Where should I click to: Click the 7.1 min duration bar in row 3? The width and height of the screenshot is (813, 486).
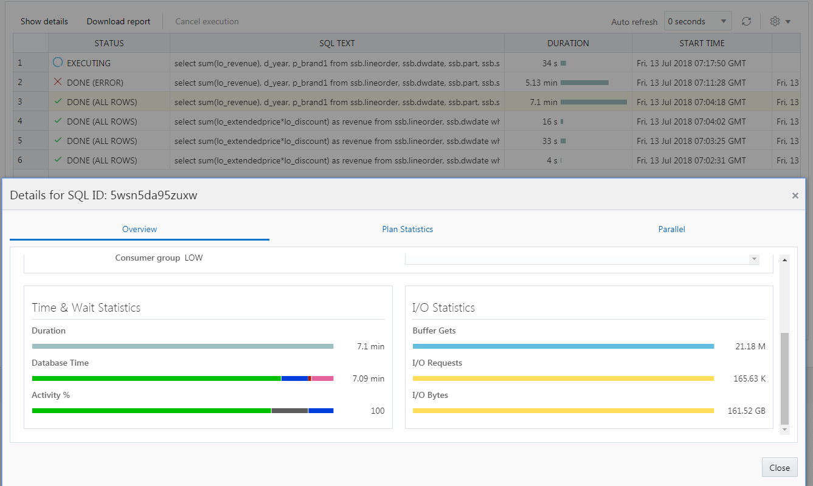[593, 102]
